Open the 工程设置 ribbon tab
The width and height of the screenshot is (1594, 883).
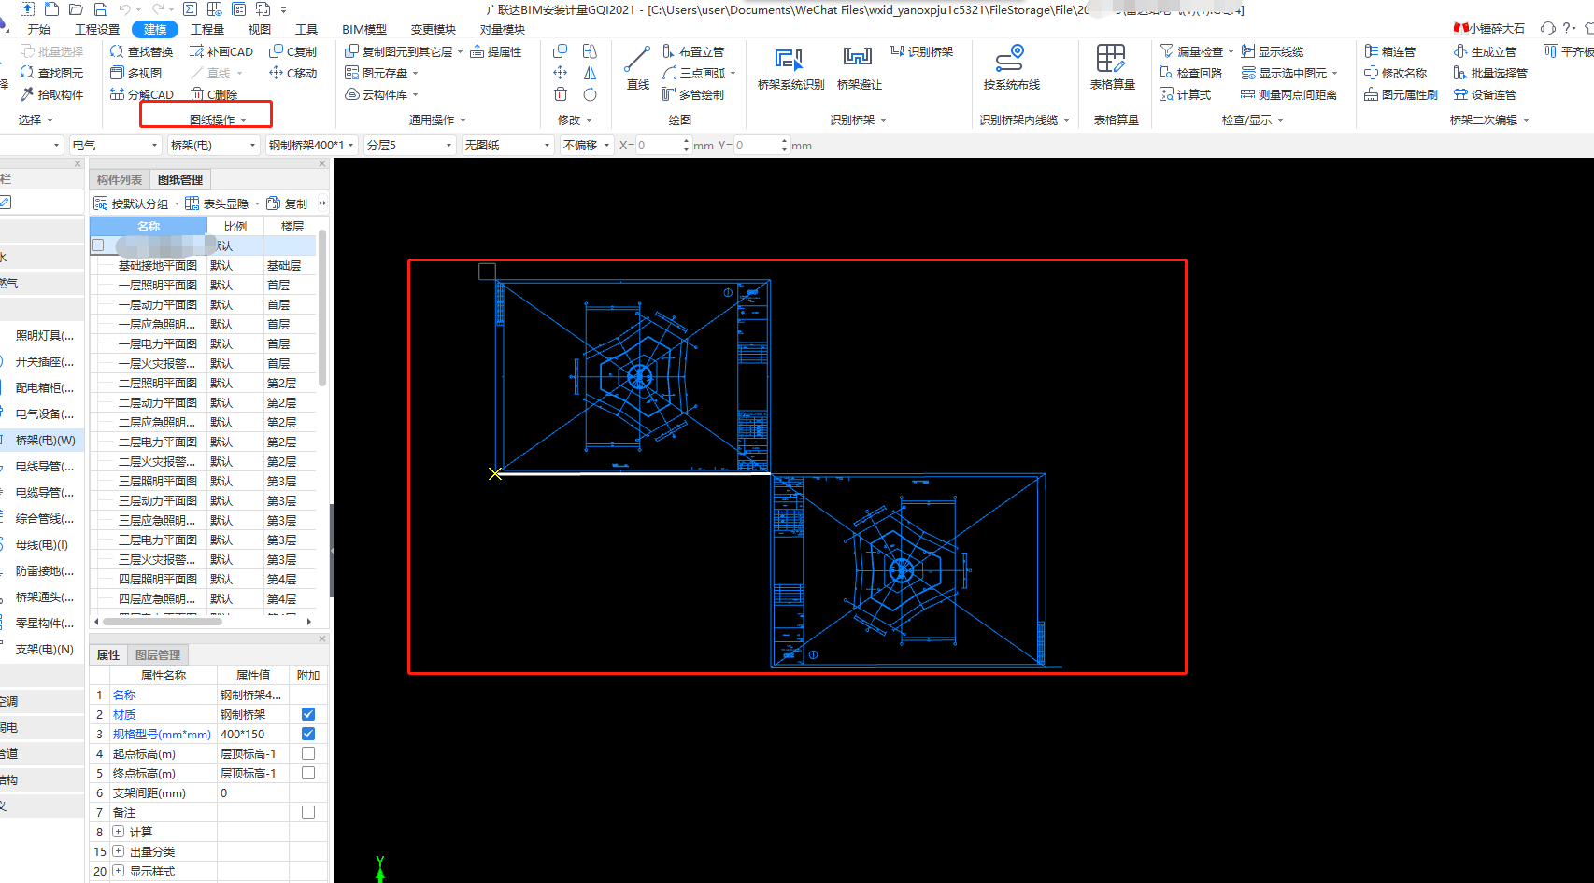[x=97, y=29]
